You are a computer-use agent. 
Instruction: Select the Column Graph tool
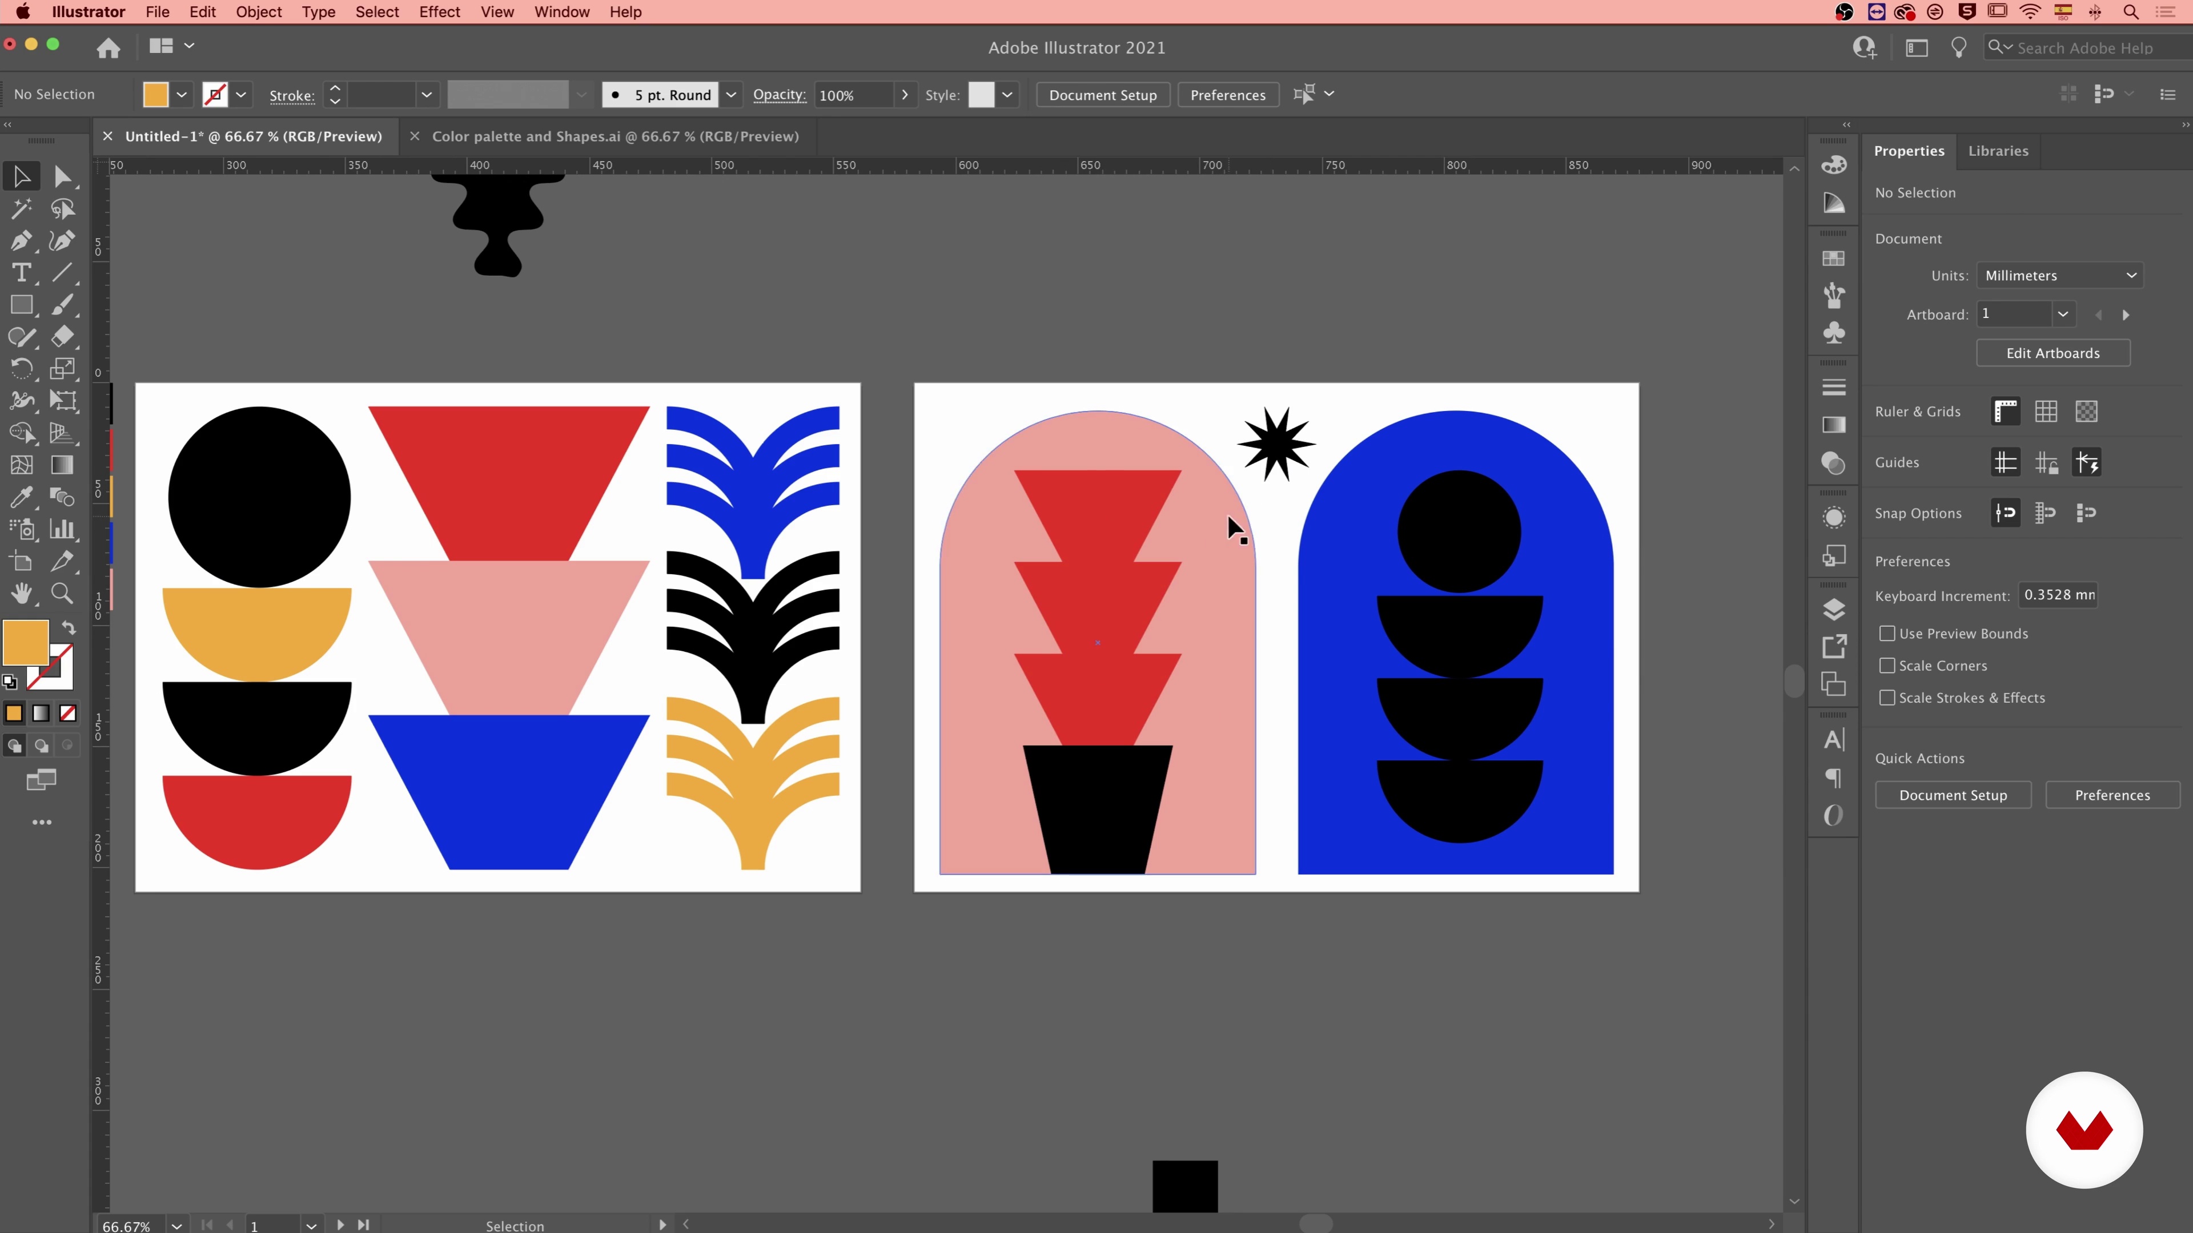pyautogui.click(x=62, y=529)
